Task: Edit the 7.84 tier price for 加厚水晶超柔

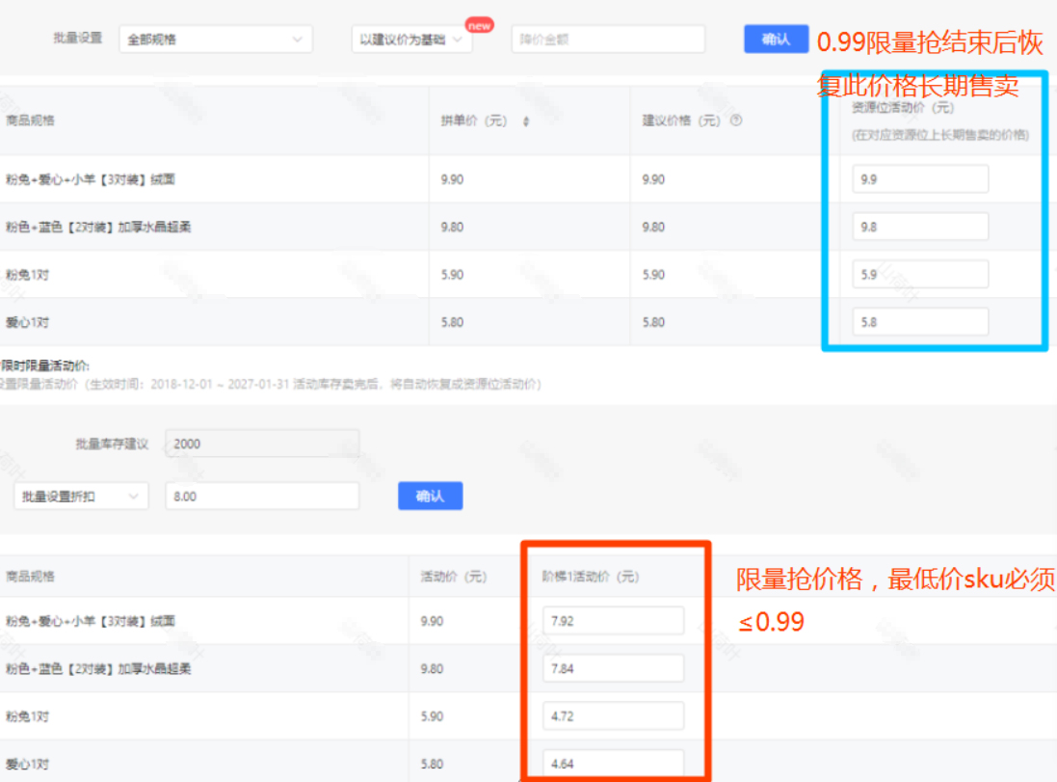Action: point(613,667)
